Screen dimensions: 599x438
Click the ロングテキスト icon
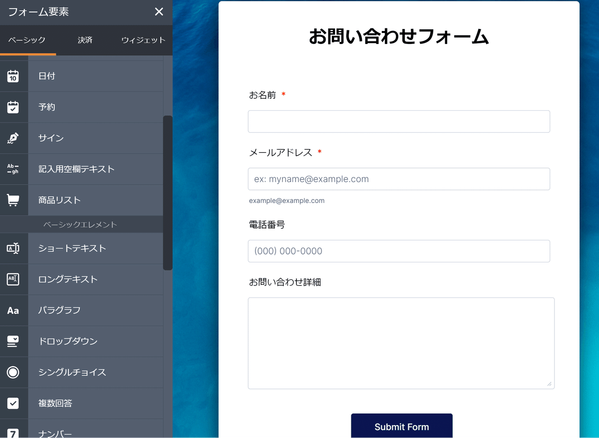[x=13, y=279]
